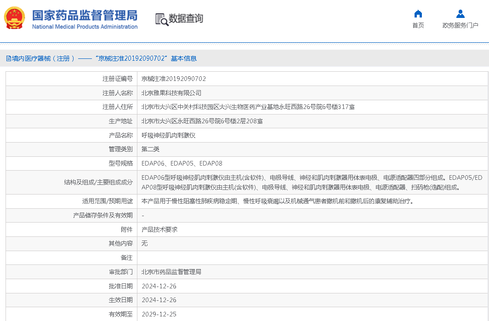Click the person icon for service portal
Image resolution: width=489 pixels, height=321 pixels.
click(460, 14)
